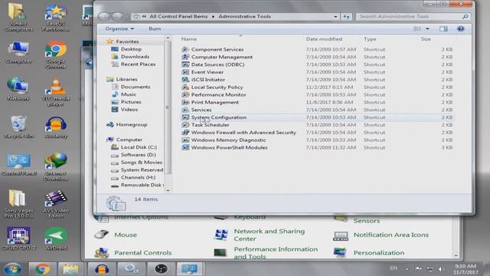Select CPUID CPU-Z desktop icon

pos(18,238)
